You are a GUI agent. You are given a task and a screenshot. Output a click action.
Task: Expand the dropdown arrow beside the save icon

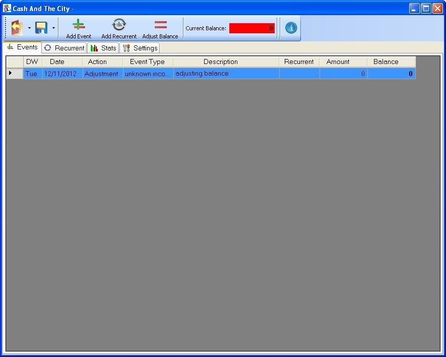pos(53,28)
